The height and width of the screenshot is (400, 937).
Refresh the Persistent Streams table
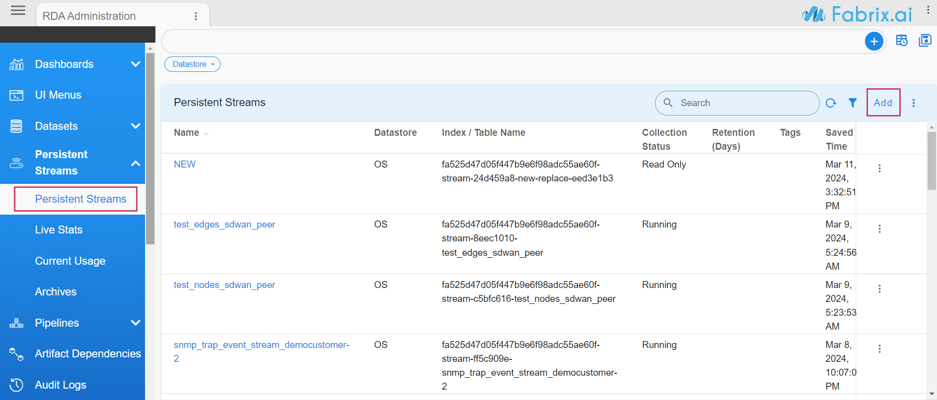pos(831,103)
